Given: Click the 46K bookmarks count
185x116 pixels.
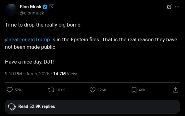Looking at the screenshot, I should [x=142, y=90].
